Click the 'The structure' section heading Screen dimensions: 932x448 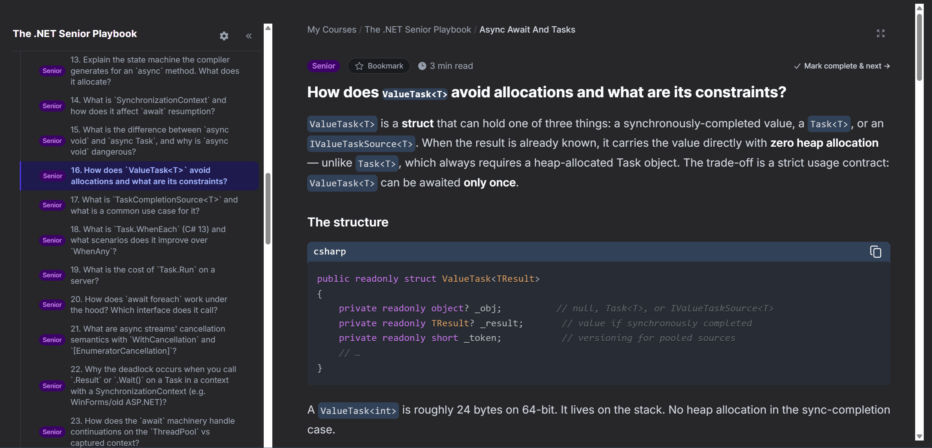[x=348, y=222]
